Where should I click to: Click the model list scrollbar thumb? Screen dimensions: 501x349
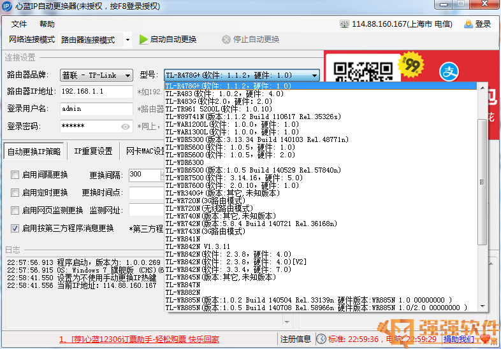[483, 182]
